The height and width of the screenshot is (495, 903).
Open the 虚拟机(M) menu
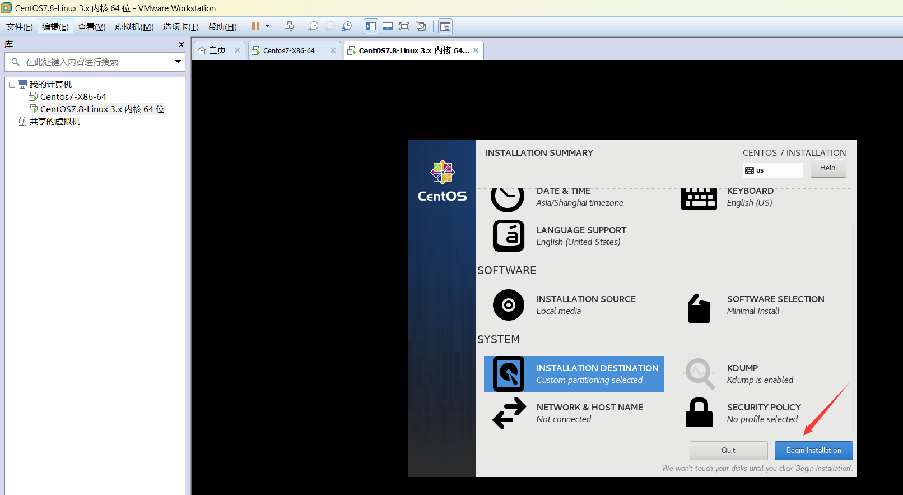click(x=134, y=27)
